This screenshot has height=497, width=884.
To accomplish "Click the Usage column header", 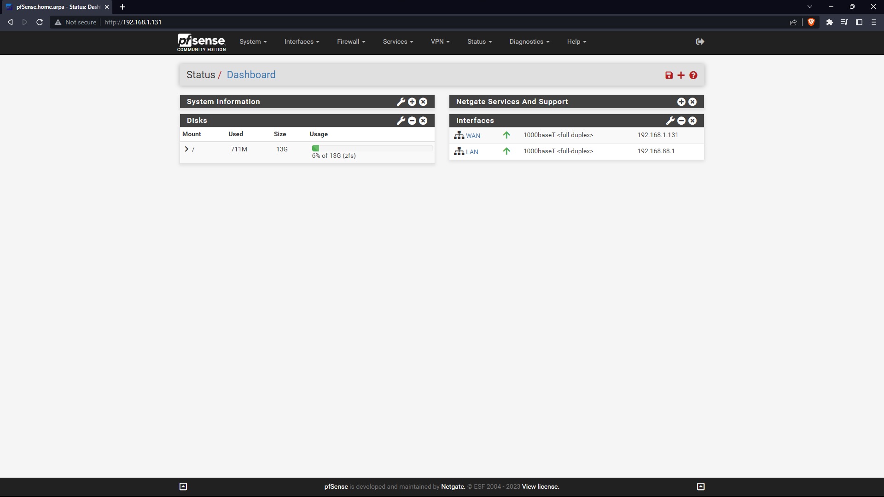I will click(319, 134).
